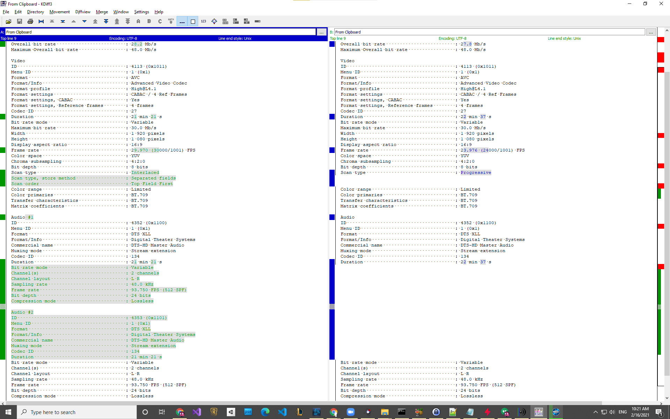Toggle show whitespace characters button

(x=182, y=21)
